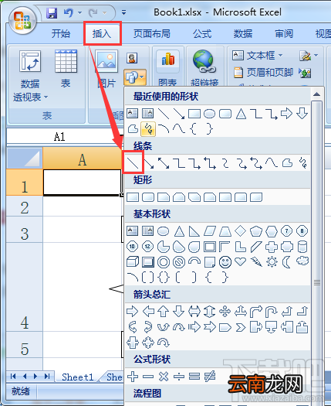Screen dimensions: 331x406
Task: Choose the Division sign under 公式形状
Action: point(179,377)
